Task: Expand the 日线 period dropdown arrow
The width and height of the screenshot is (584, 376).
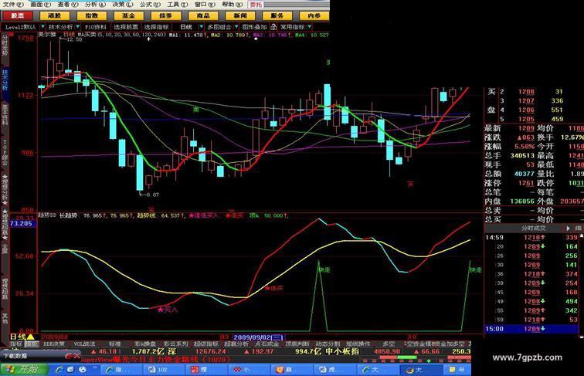Action: tap(201, 27)
